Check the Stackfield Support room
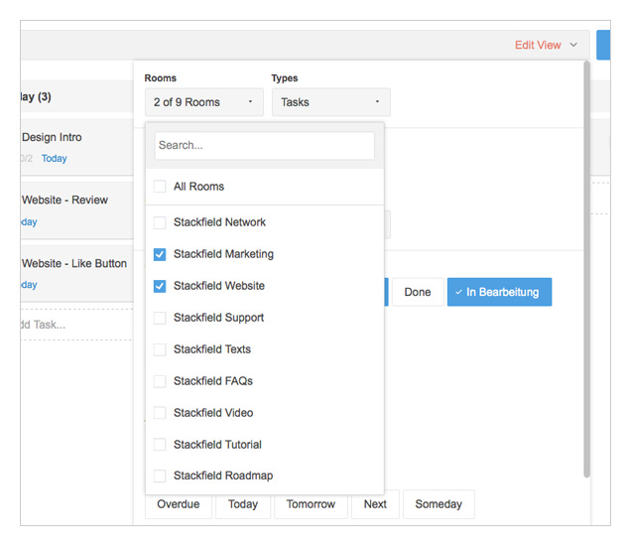The width and height of the screenshot is (631, 546). pyautogui.click(x=160, y=318)
